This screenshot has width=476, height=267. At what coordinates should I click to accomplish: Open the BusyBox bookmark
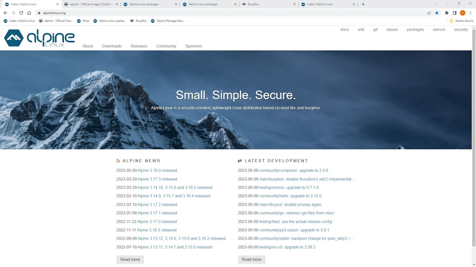pos(138,21)
